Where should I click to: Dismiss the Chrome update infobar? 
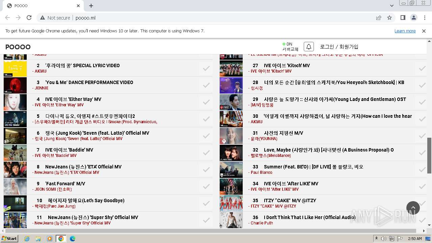424,31
